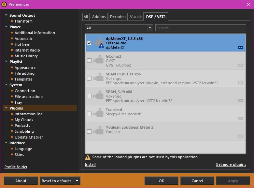Collapse the Sound Output tree section

click(x=6, y=15)
